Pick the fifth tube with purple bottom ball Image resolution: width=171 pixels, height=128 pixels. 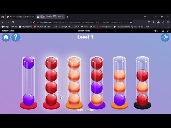(x=120, y=83)
